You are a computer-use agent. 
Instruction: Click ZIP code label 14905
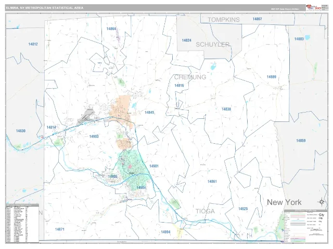[112, 176]
